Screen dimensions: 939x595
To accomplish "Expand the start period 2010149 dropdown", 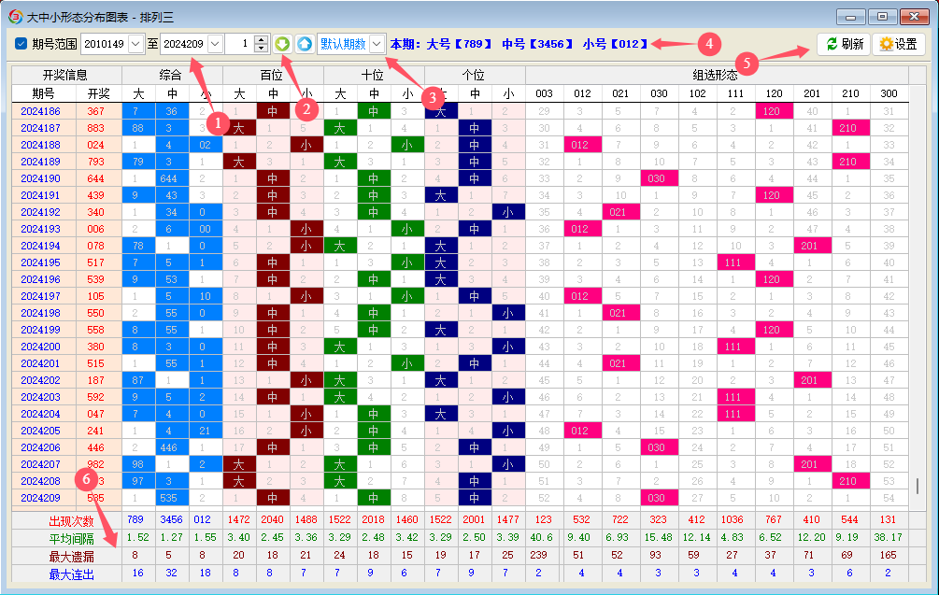I will [136, 44].
